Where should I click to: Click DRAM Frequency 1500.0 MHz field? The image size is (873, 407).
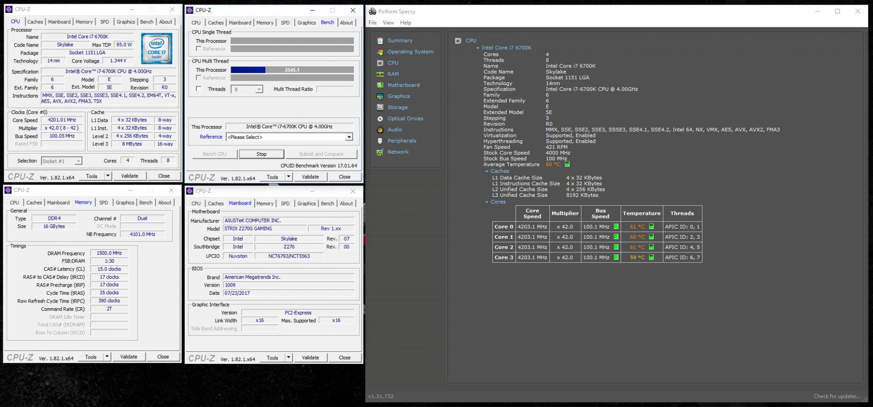pyautogui.click(x=109, y=253)
